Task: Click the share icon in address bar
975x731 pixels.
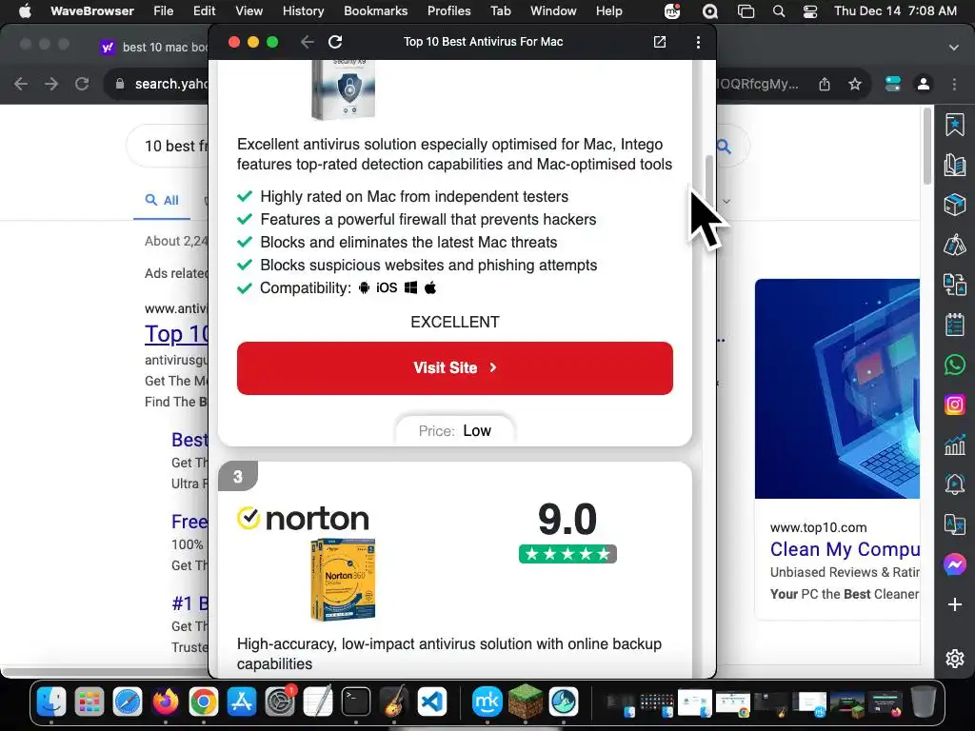Action: 825,84
